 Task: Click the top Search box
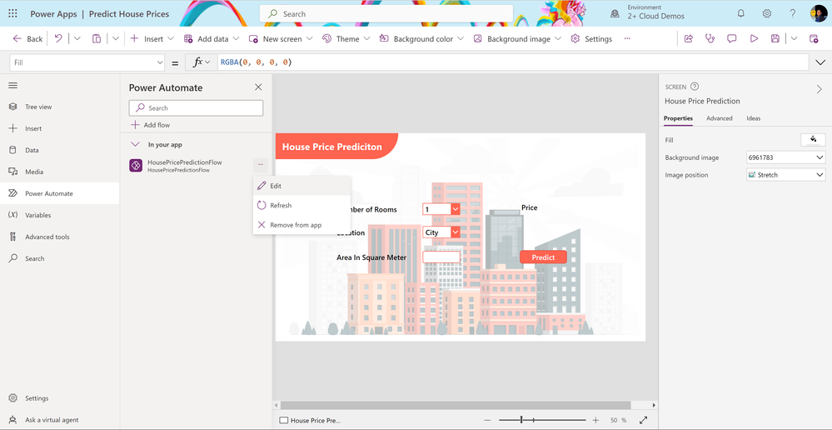(386, 14)
